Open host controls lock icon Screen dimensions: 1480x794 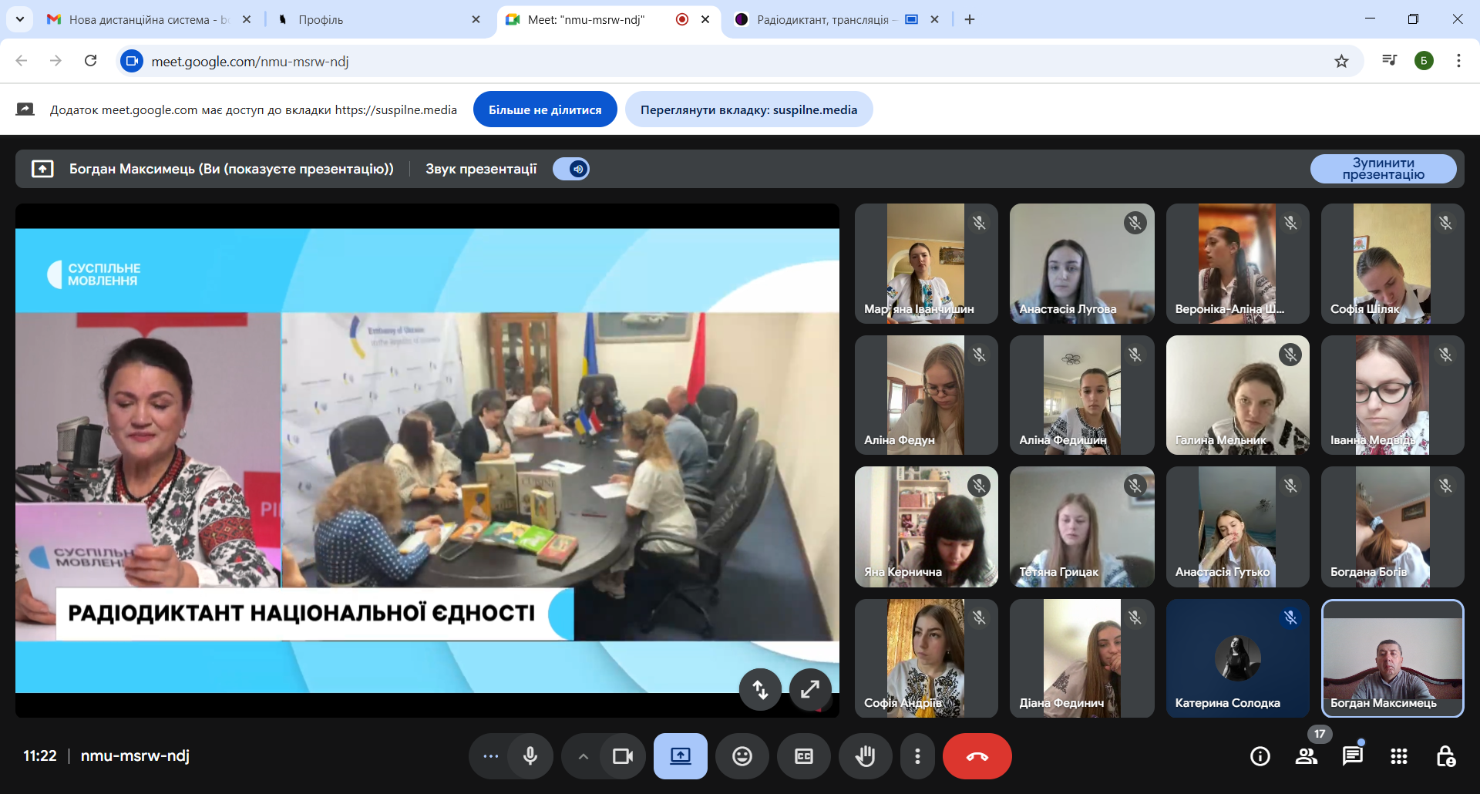click(1445, 756)
